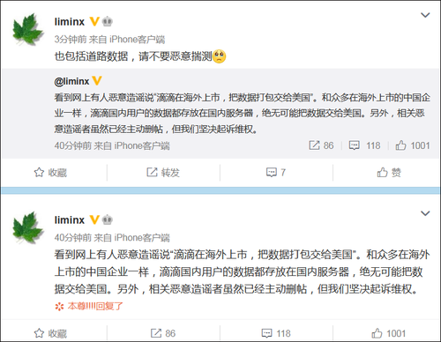This screenshot has width=441, height=342.
Task: Favorite the second post with star 收藏
Action: (50, 333)
